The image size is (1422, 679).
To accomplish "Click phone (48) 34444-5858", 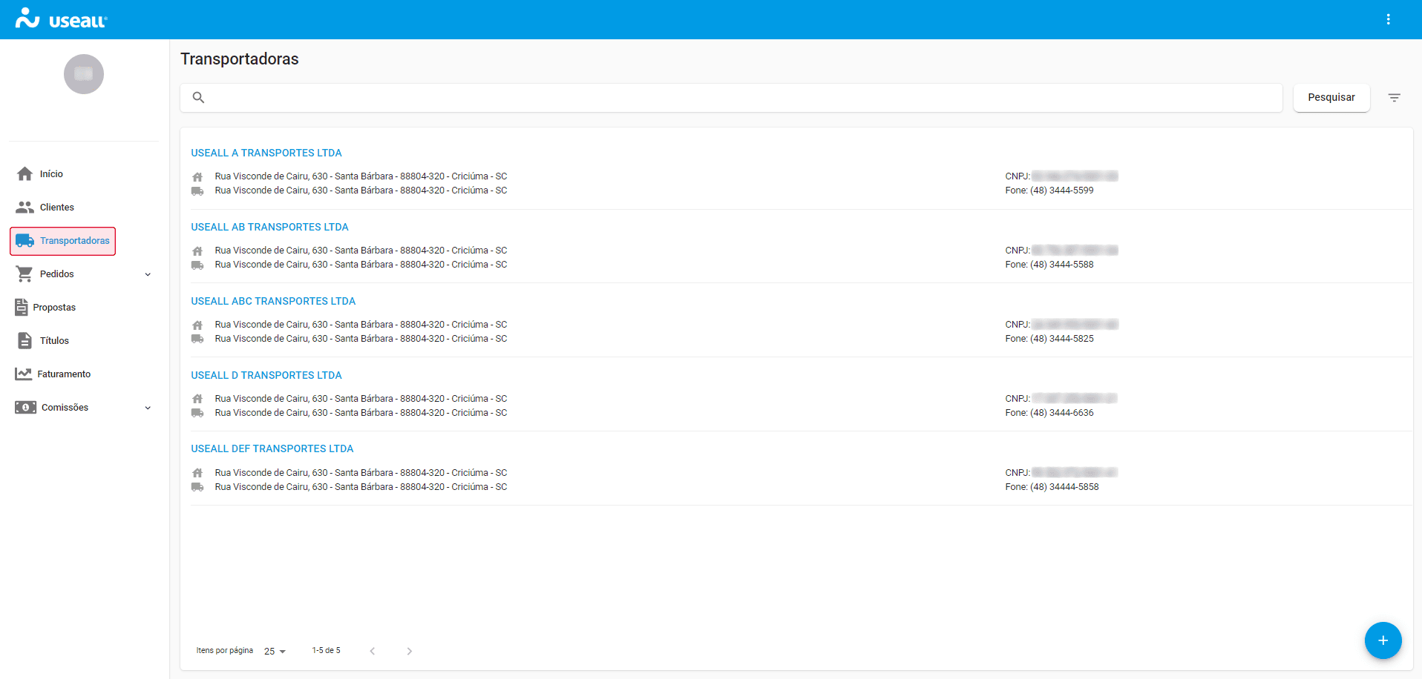I will [x=1064, y=487].
